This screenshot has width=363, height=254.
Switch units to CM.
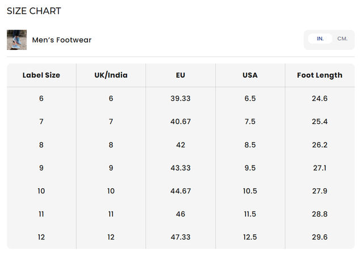[x=342, y=39]
